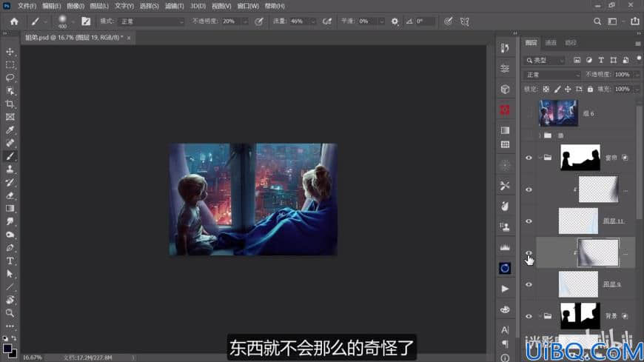Open the layer blend mode dropdown
Image resolution: width=644 pixels, height=362 pixels.
[552, 75]
